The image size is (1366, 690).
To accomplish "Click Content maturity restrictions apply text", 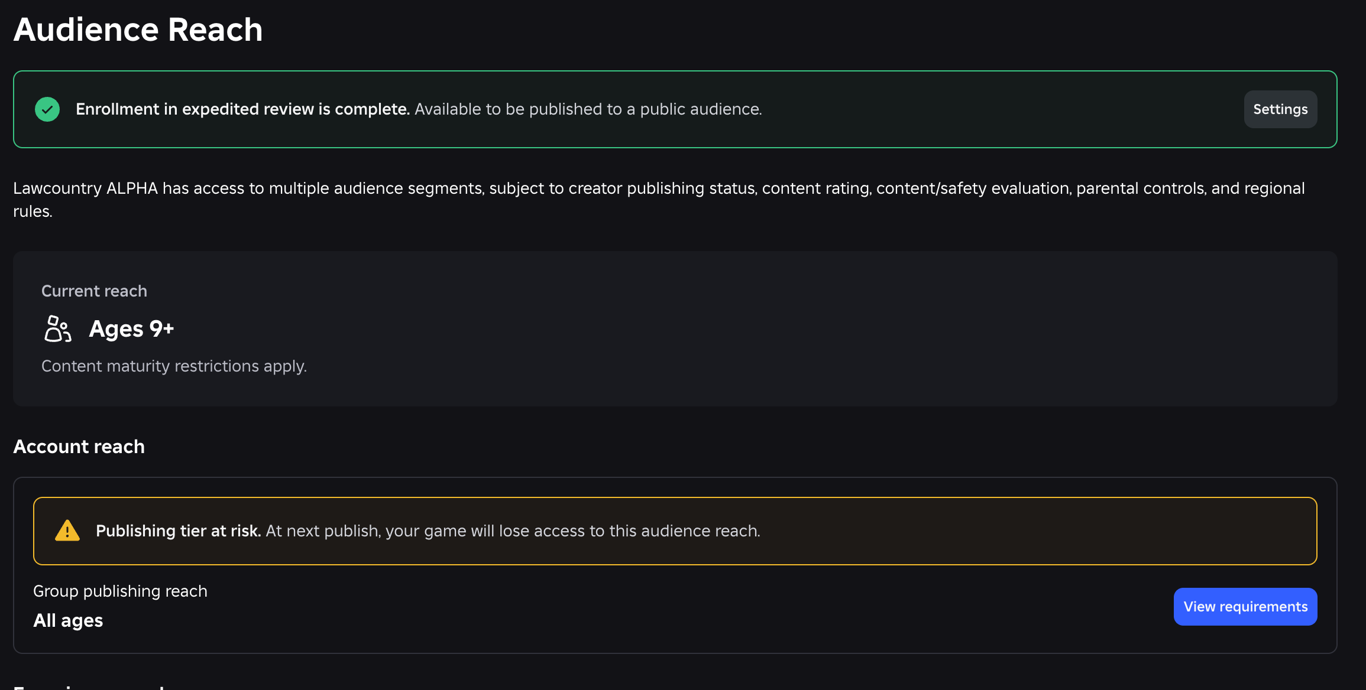I will pyautogui.click(x=174, y=366).
